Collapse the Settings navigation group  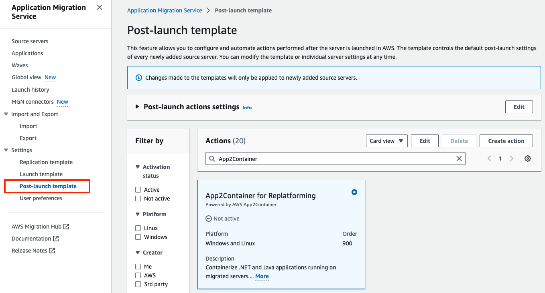coord(6,150)
